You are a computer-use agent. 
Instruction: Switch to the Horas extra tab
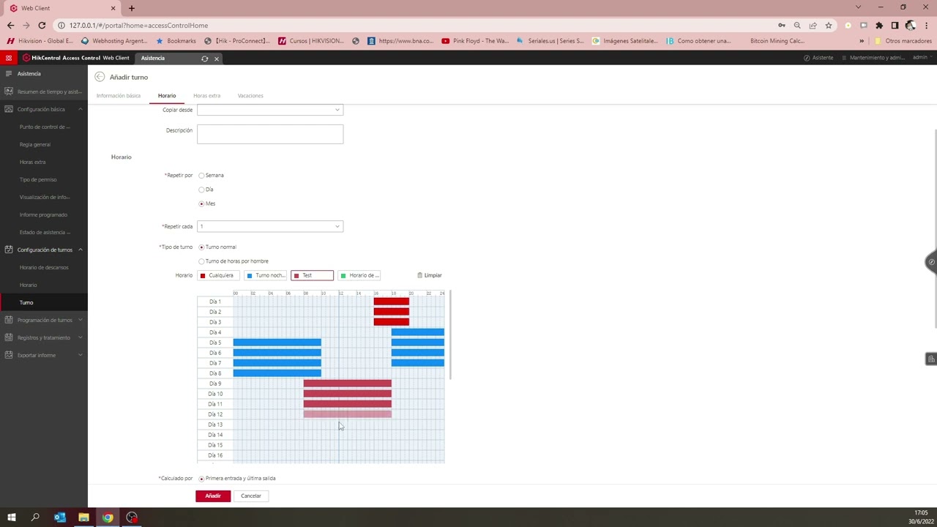click(x=206, y=96)
